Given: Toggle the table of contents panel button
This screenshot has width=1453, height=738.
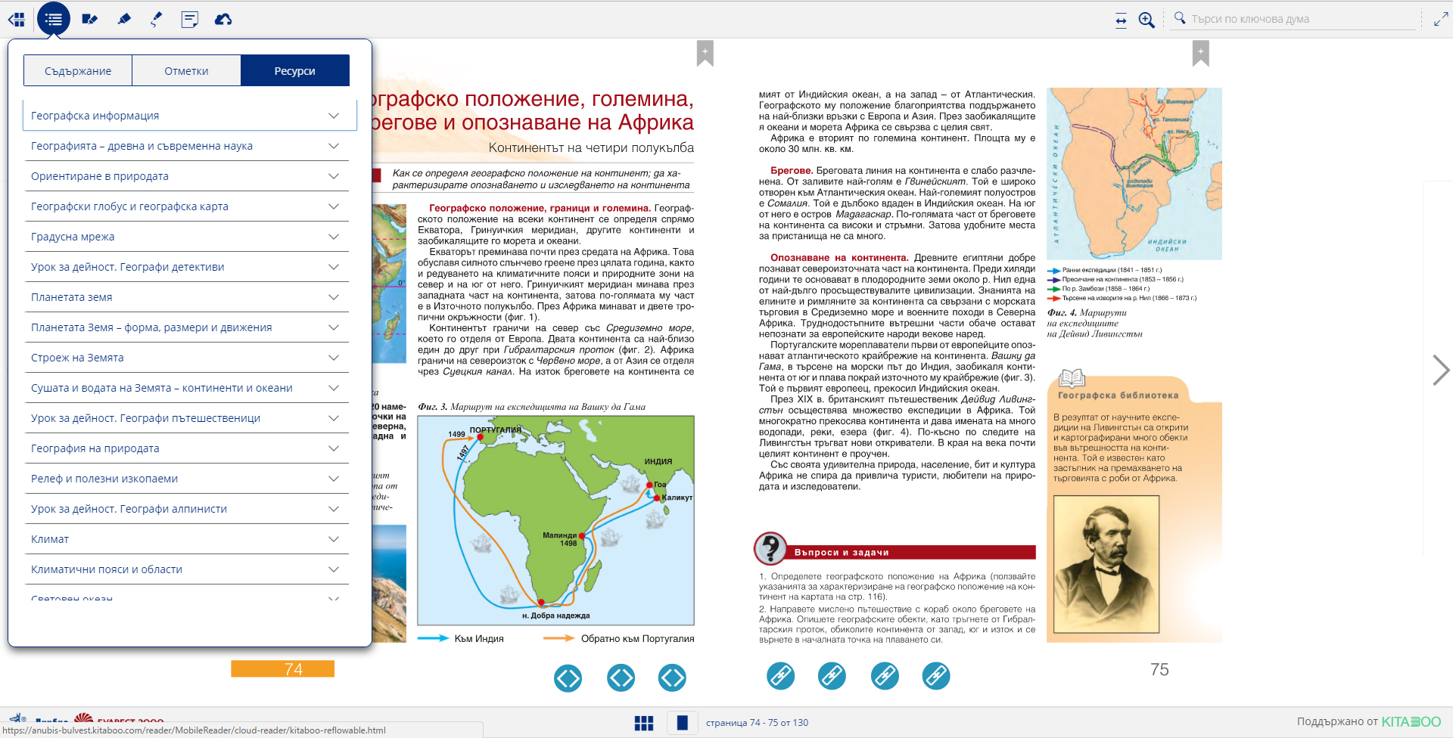Looking at the screenshot, I should (54, 20).
